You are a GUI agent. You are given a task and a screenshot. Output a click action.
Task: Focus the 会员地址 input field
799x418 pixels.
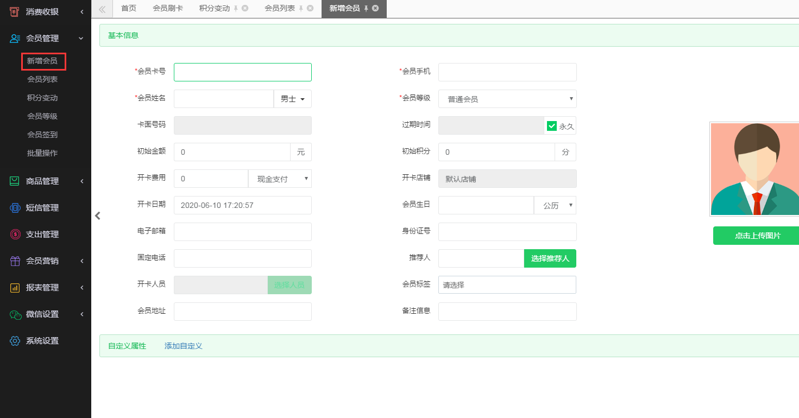(x=243, y=312)
